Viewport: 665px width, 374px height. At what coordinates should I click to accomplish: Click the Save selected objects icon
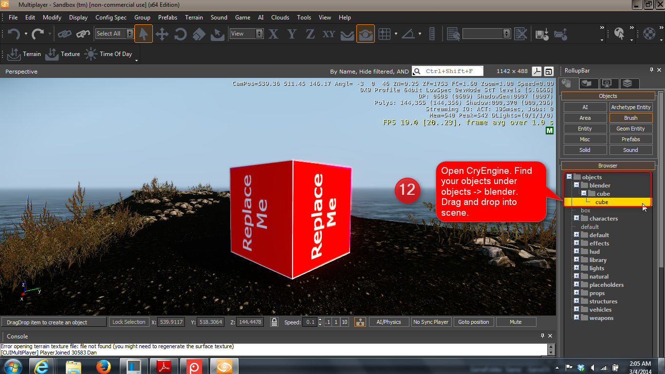(x=542, y=34)
